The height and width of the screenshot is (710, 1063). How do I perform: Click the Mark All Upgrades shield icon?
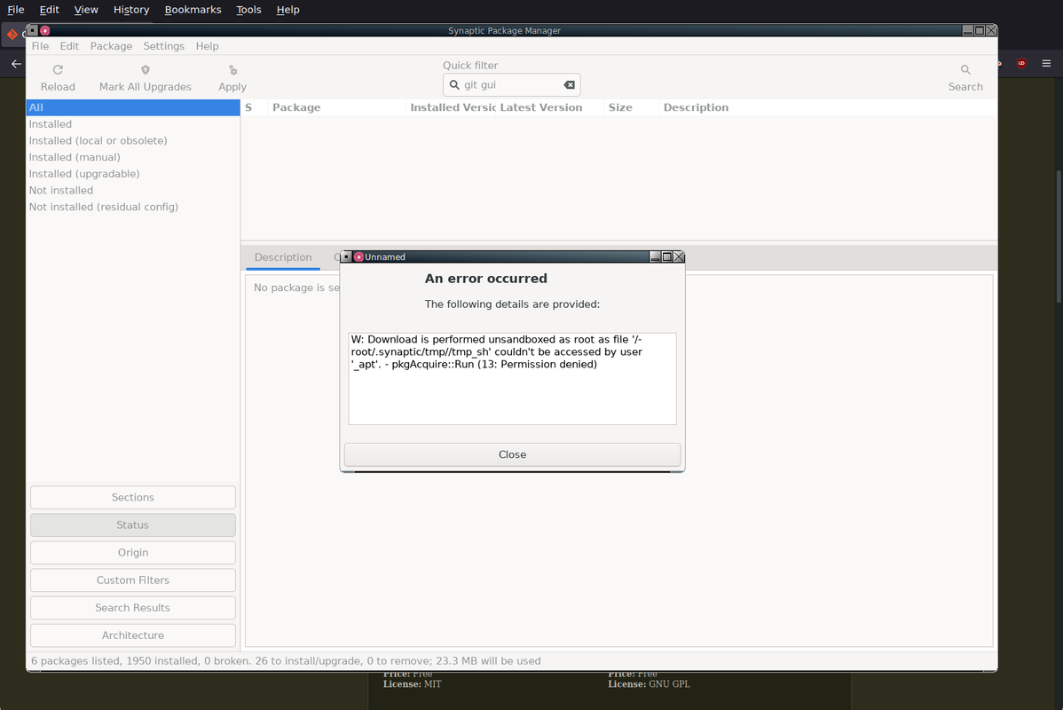click(146, 70)
